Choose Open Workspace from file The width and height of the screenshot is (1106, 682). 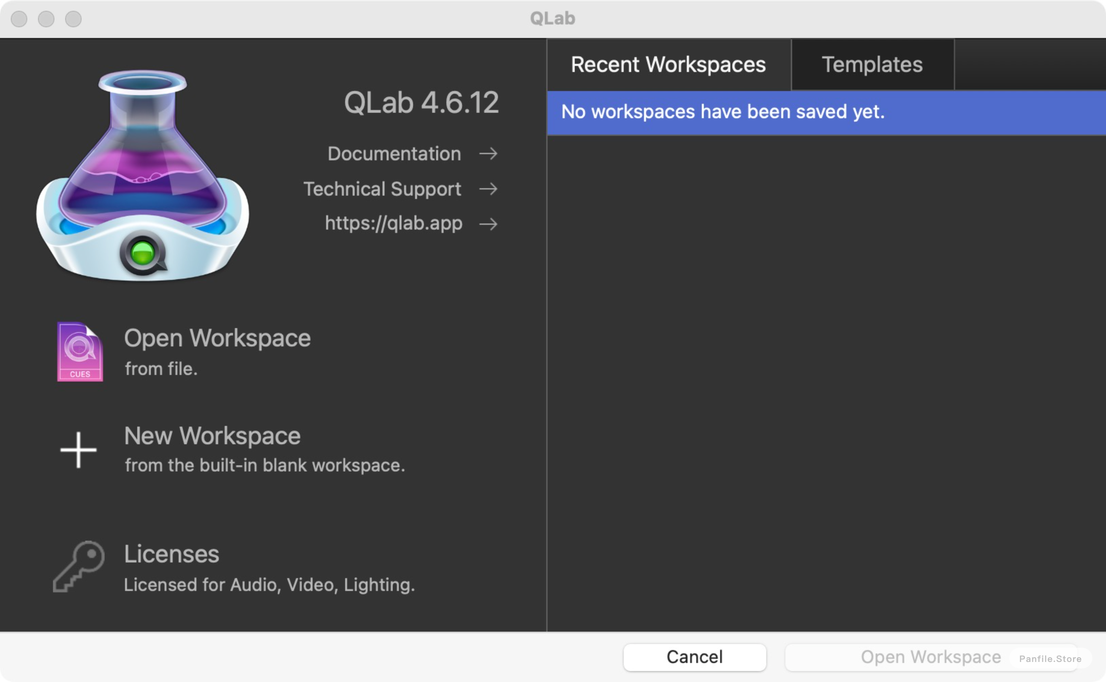pos(217,338)
